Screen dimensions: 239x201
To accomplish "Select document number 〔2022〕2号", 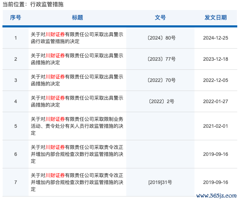I will pos(161,101).
